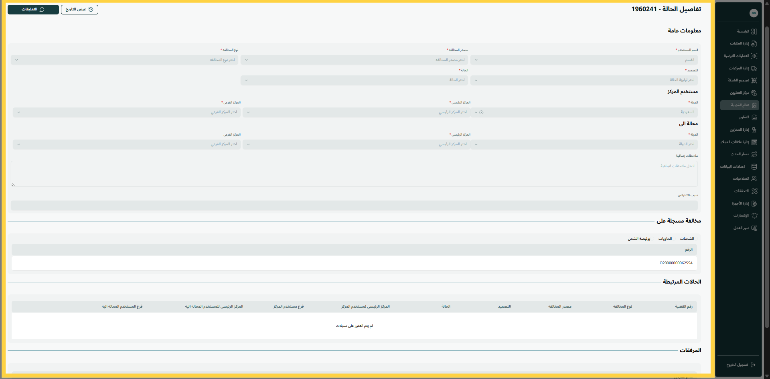Open the التقارير reports icon
Viewport: 770px width, 379px height.
(754, 117)
